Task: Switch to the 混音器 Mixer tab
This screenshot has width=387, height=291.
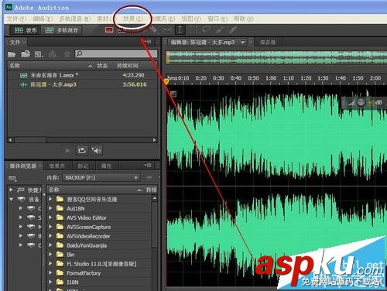Action: (x=267, y=43)
